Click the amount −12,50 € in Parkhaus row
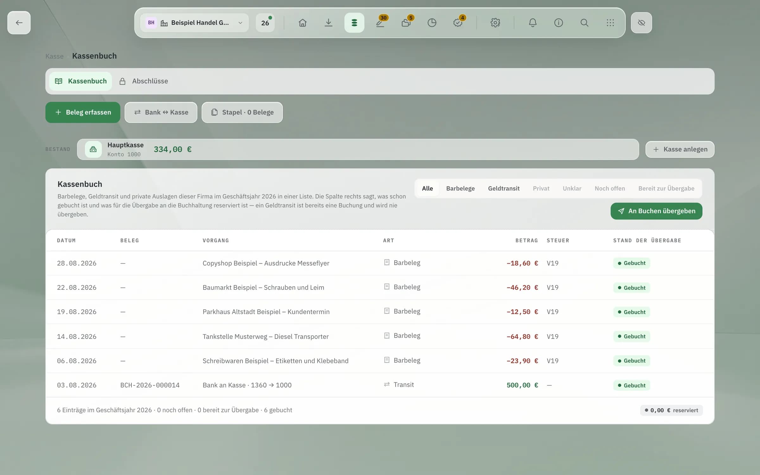The width and height of the screenshot is (760, 475). (x=522, y=312)
